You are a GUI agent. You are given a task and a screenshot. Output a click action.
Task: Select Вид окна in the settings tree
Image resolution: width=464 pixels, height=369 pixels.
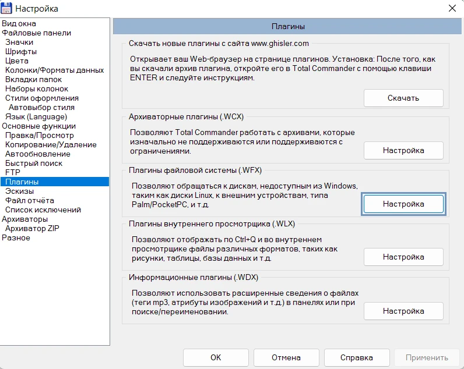click(19, 24)
